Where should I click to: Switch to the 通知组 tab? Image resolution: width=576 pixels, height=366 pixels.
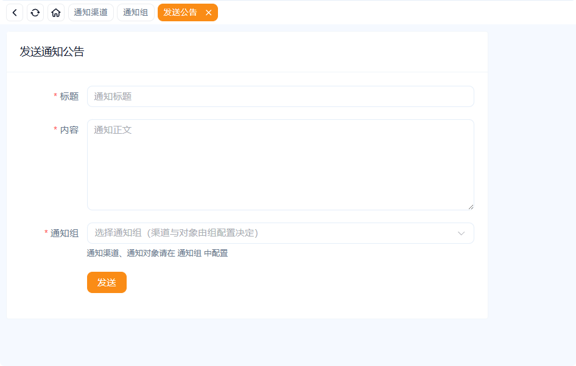click(136, 13)
